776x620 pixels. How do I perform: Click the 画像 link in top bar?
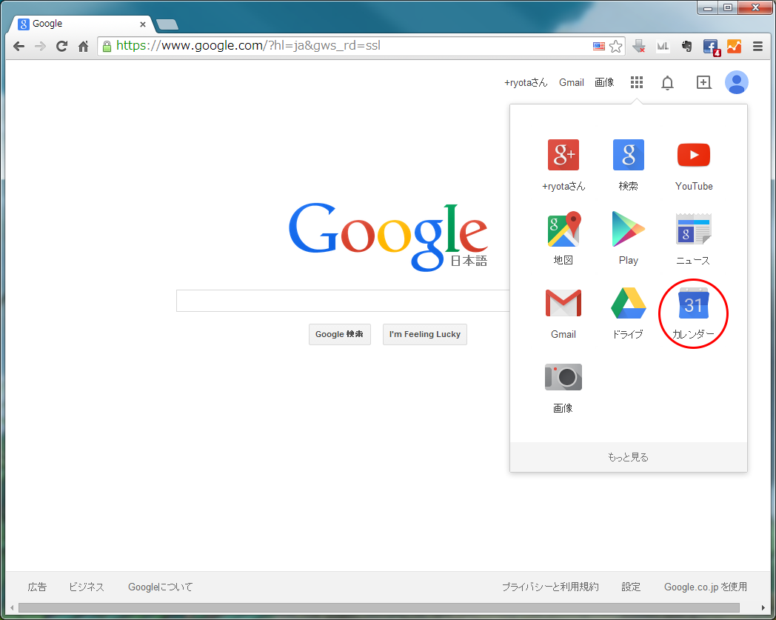tap(604, 83)
